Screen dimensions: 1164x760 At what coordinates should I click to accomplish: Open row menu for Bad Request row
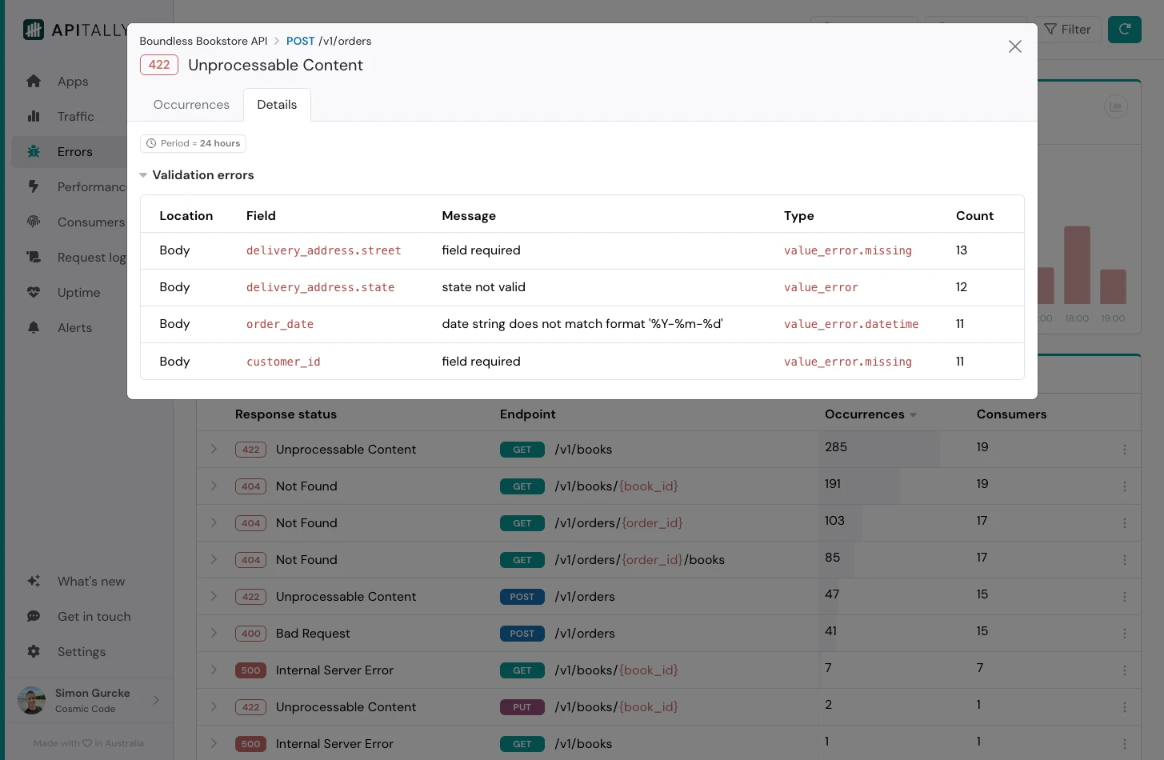pyautogui.click(x=1125, y=634)
